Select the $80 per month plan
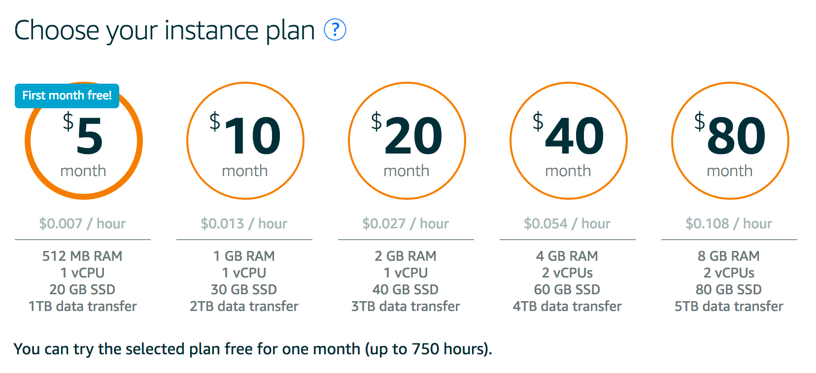816x373 pixels. click(x=730, y=141)
